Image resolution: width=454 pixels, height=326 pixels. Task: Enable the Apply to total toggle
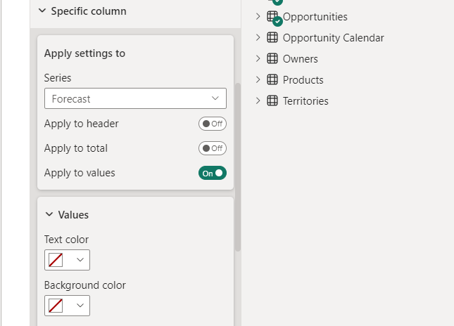click(x=212, y=148)
